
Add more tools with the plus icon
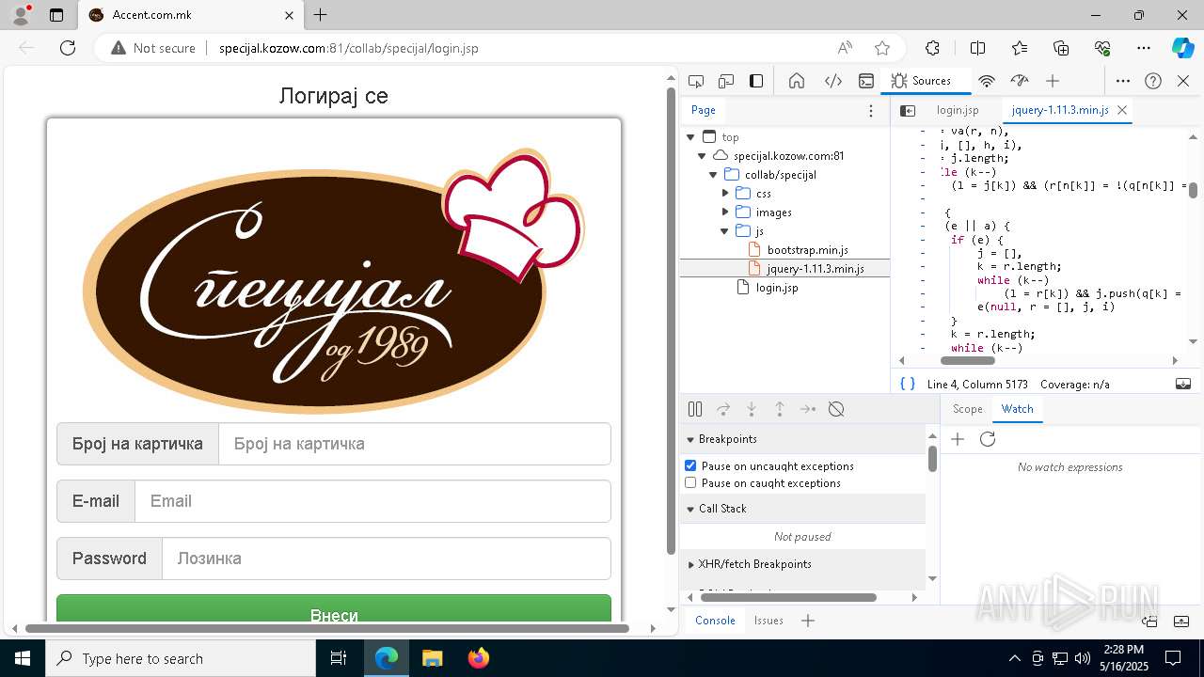1053,81
